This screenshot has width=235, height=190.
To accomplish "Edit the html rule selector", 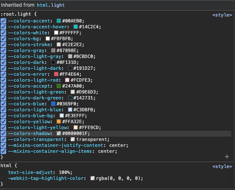I will point(6,165).
